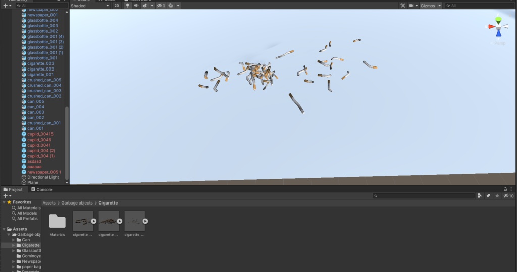The image size is (517, 272).
Task: Open the Gizmos dropdown arrow
Action: (x=440, y=6)
